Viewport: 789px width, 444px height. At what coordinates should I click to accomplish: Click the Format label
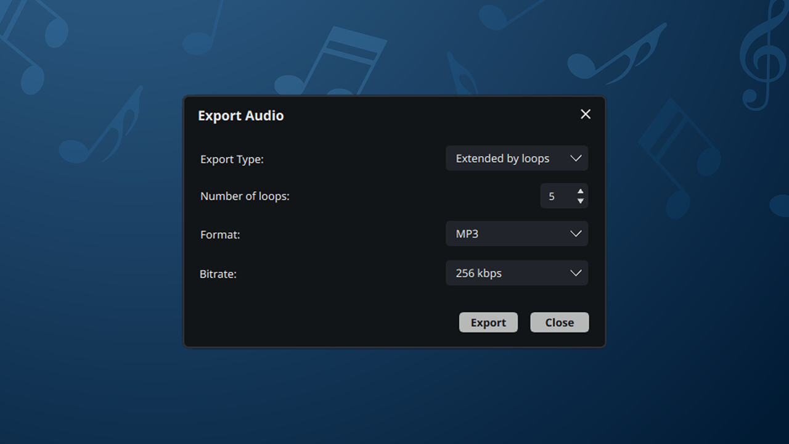[220, 234]
